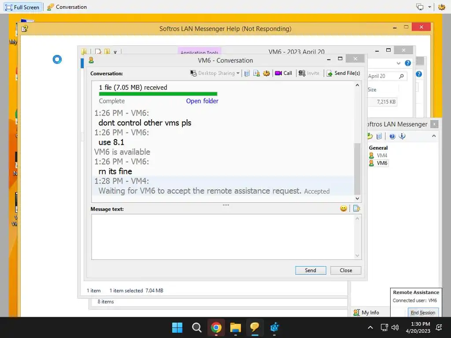Click the remote control icon at top-right corner

click(441, 7)
